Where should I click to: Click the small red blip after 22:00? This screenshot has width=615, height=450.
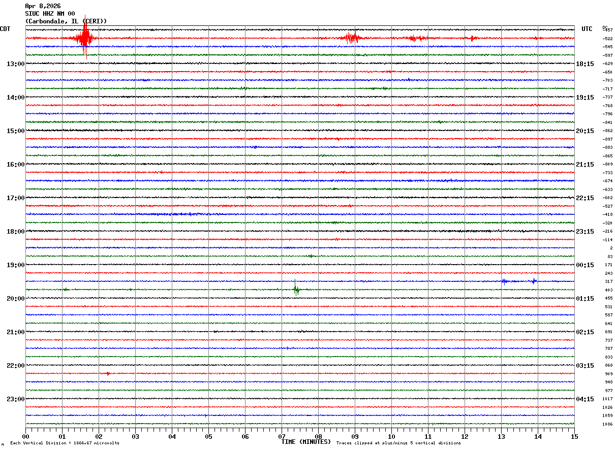coord(108,373)
